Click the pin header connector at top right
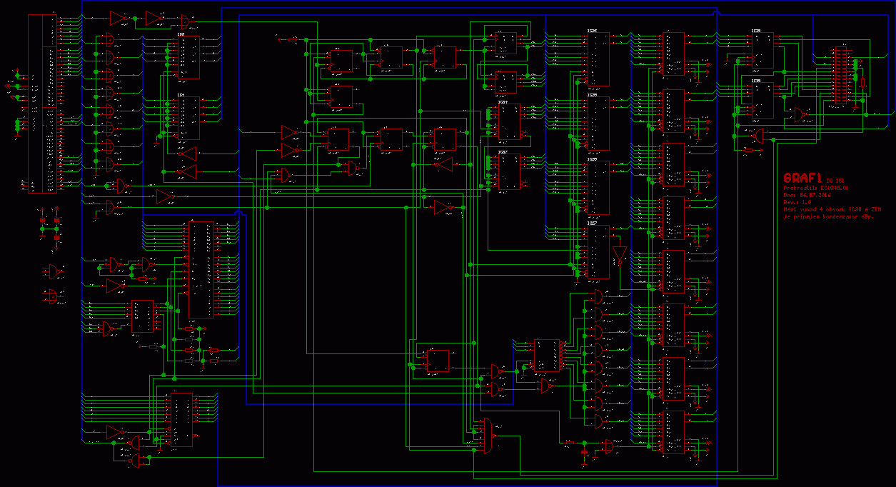The width and height of the screenshot is (896, 487). coord(842,76)
